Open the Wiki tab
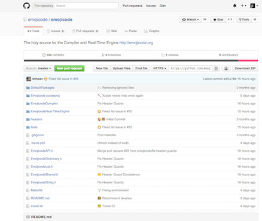 click(x=112, y=31)
